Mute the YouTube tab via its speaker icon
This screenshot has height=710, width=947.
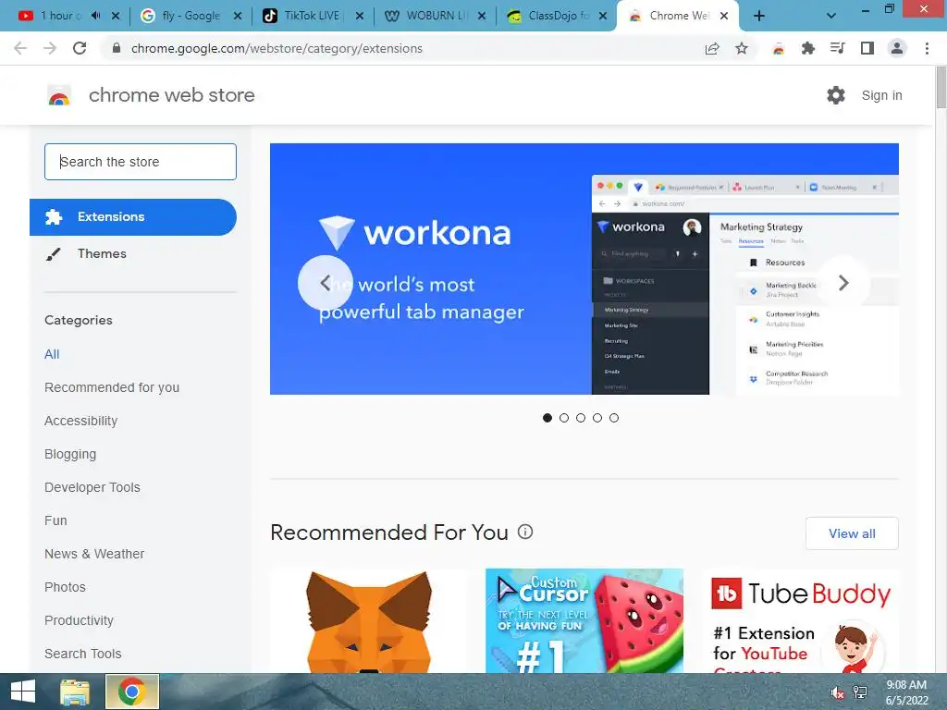point(95,16)
